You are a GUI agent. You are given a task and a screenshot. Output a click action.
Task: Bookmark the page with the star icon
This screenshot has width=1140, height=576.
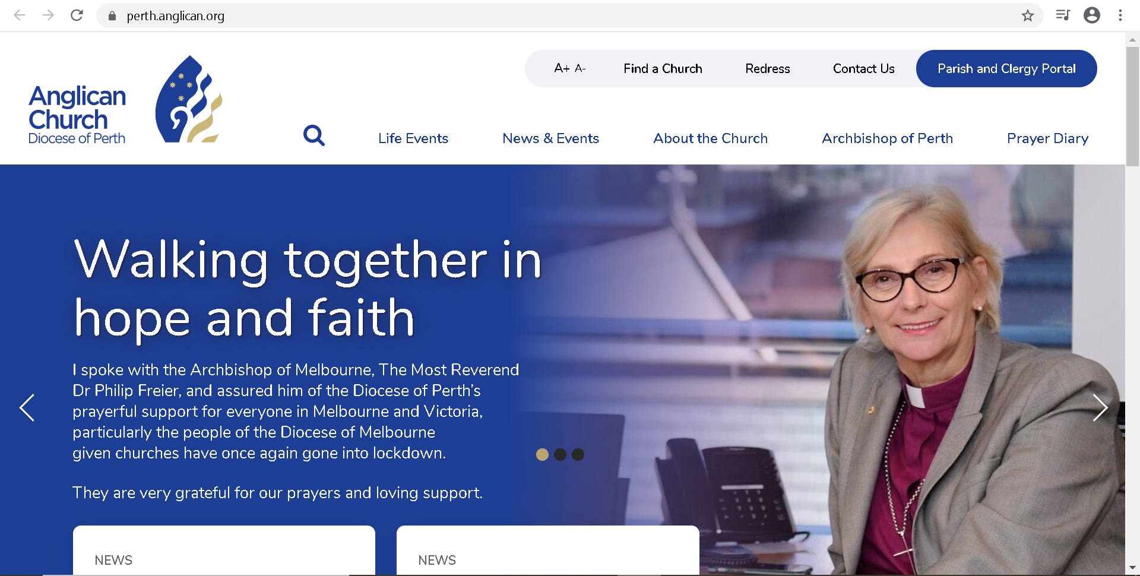coord(1027,15)
